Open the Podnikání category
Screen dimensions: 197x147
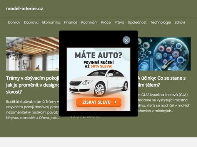pos(89,23)
